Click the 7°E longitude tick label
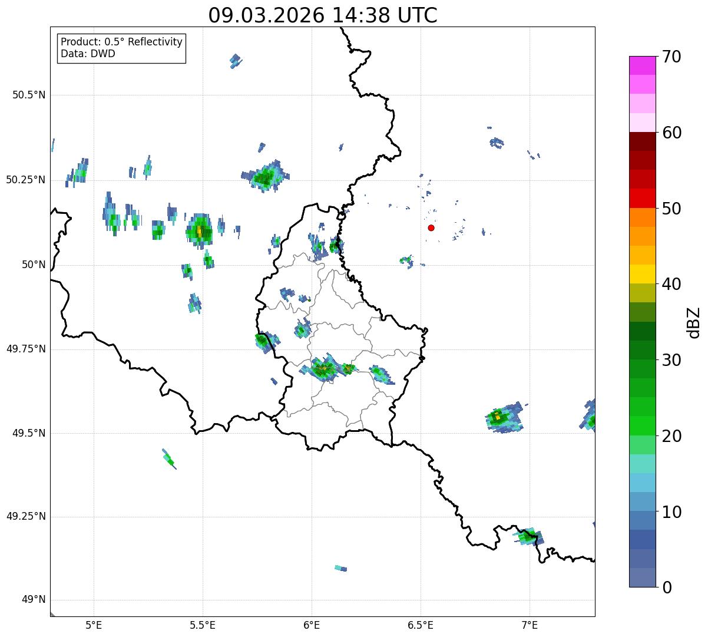Screen dimensions: 708x637 [x=530, y=625]
